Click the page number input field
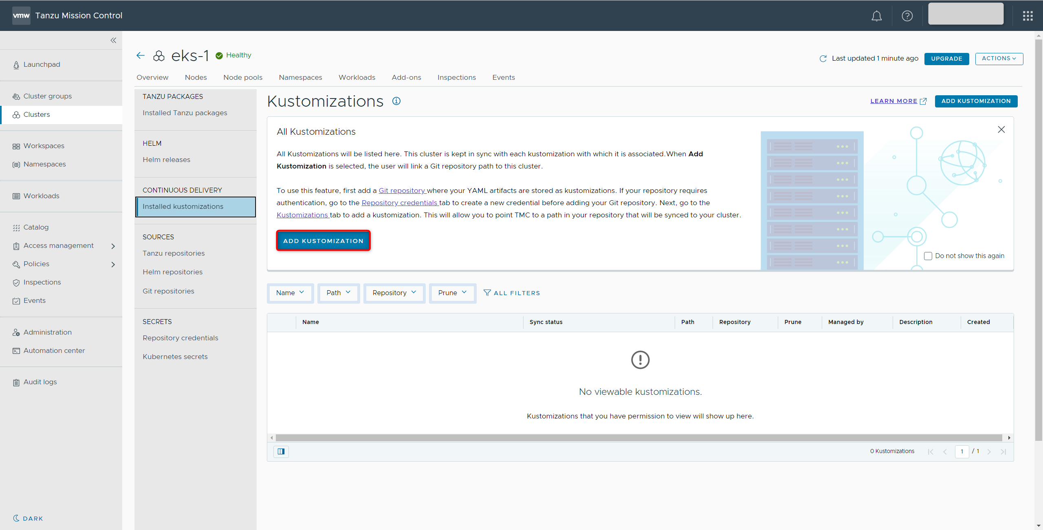 (x=962, y=451)
